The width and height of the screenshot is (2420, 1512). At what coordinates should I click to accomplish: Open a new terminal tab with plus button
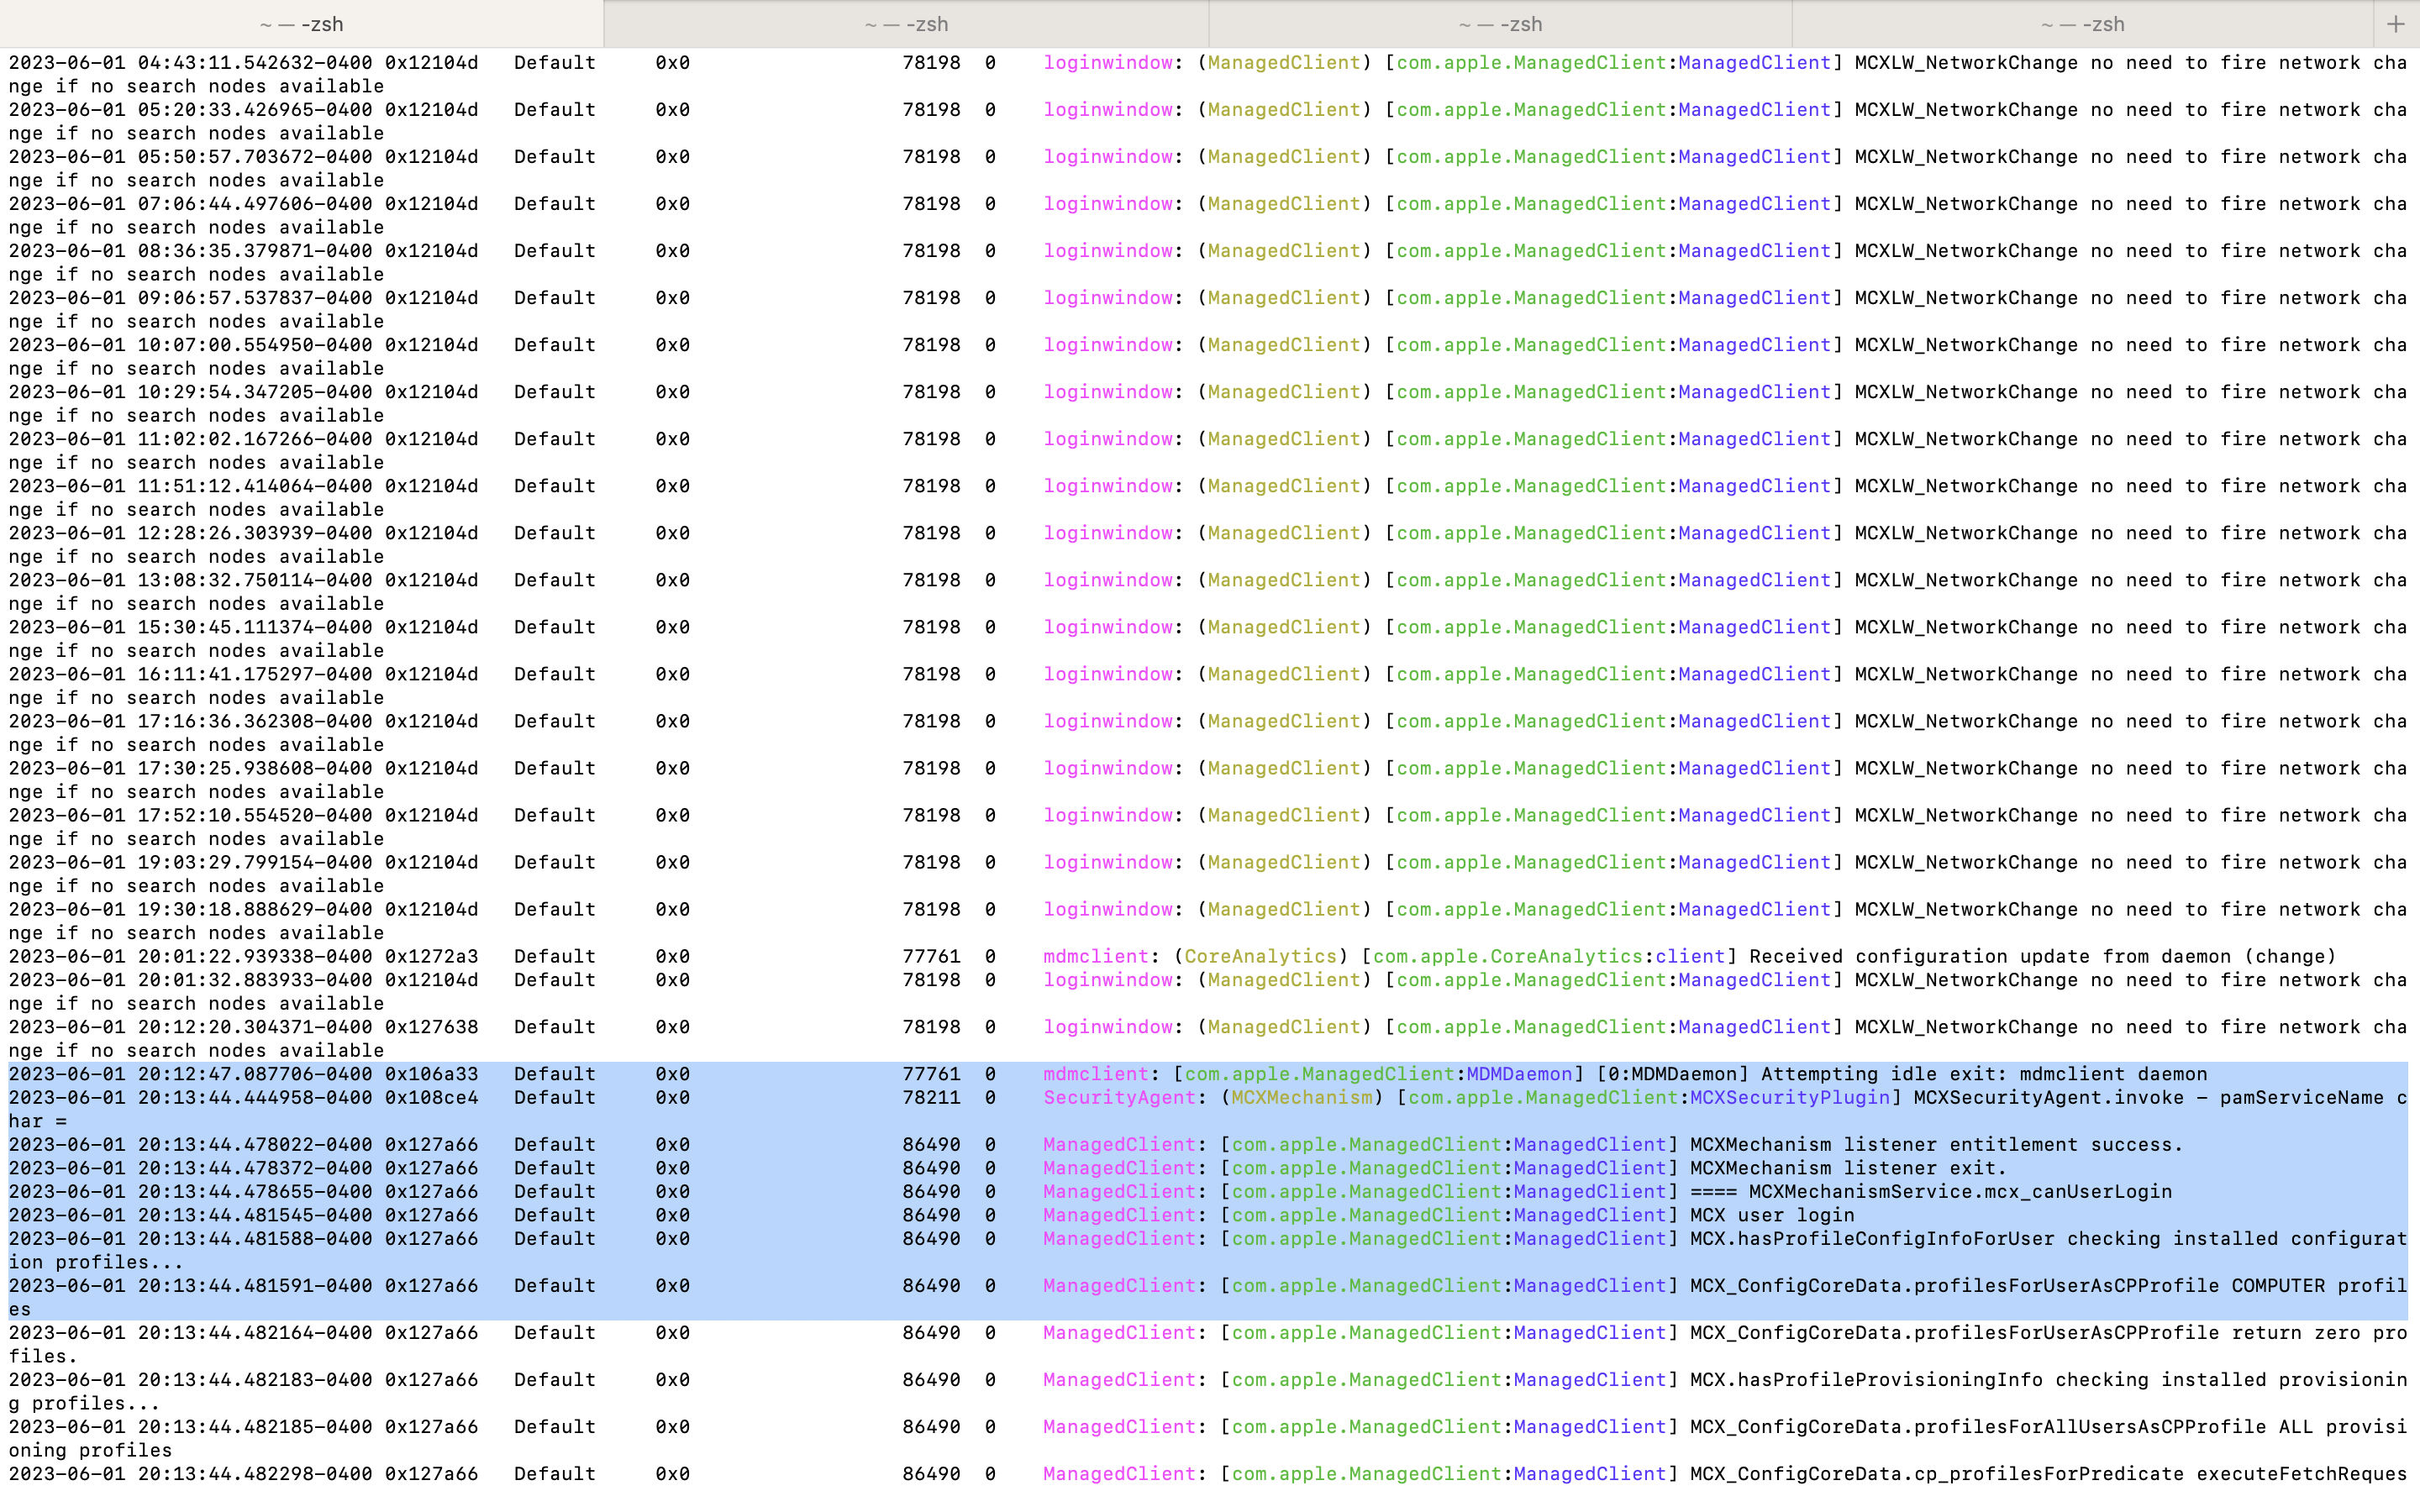[2395, 24]
